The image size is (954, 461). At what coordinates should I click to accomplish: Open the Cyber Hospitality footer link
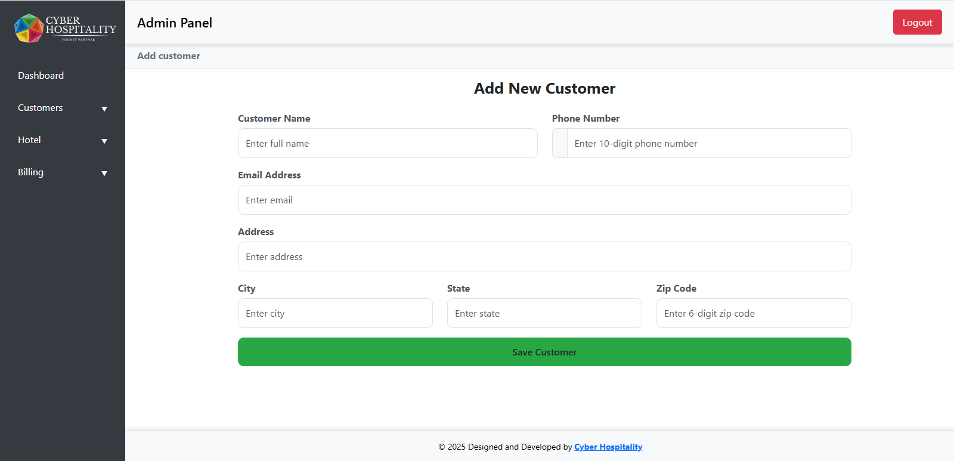click(608, 447)
